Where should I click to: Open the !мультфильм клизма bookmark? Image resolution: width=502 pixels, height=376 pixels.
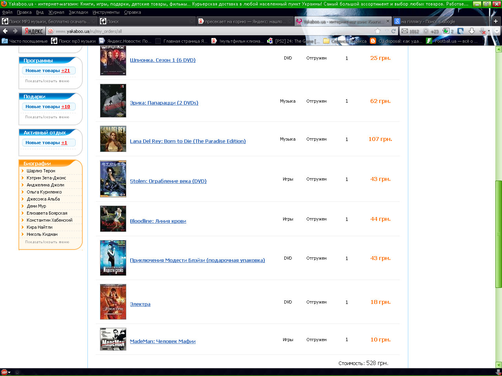pos(238,41)
